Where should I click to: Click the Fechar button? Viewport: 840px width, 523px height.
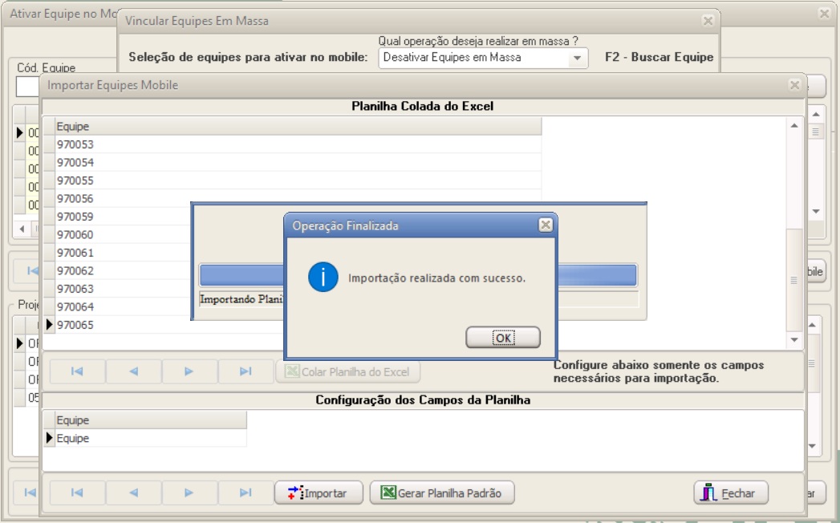pyautogui.click(x=730, y=493)
